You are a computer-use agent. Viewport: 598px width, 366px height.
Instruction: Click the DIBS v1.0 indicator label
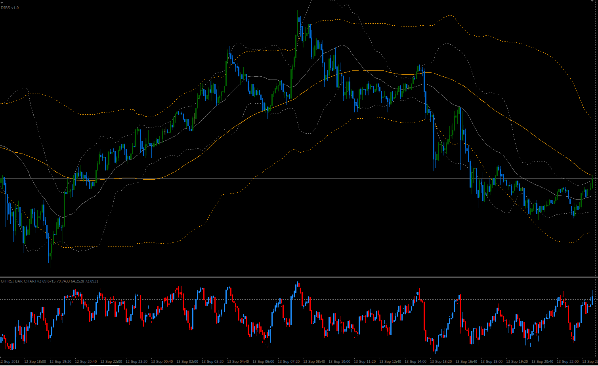click(x=10, y=8)
